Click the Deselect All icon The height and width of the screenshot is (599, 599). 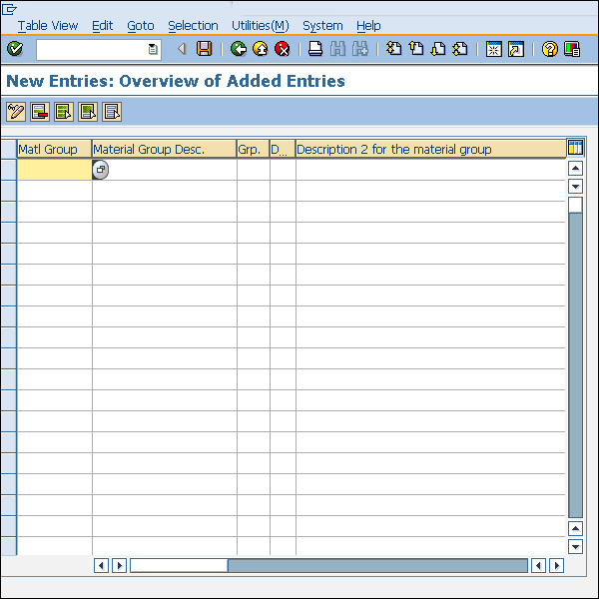coord(112,112)
